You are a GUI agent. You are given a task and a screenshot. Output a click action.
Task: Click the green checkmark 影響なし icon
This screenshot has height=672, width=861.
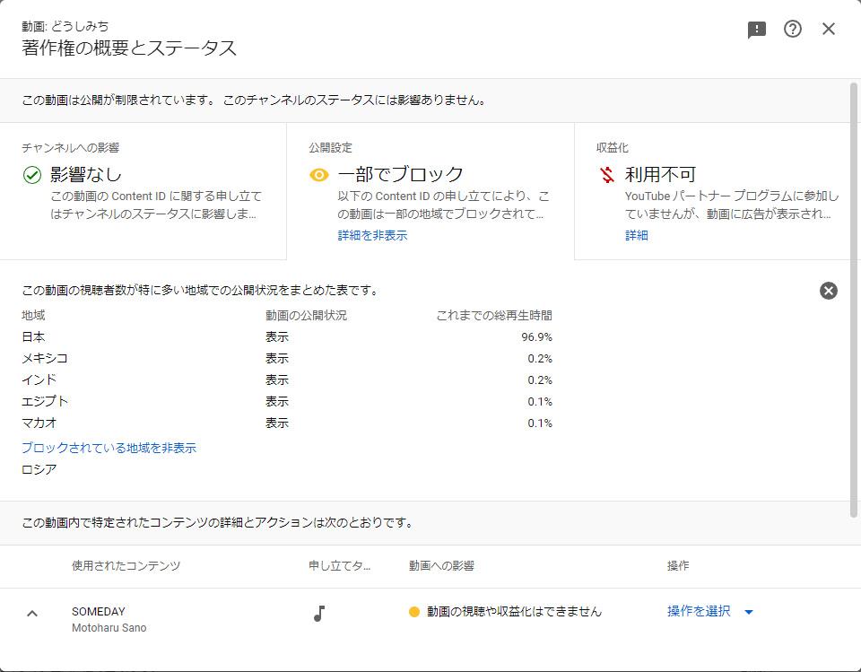pos(32,175)
